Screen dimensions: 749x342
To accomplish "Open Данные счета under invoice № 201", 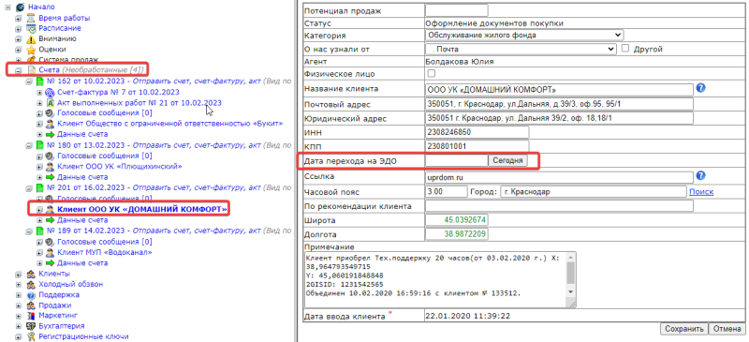I will (x=82, y=220).
